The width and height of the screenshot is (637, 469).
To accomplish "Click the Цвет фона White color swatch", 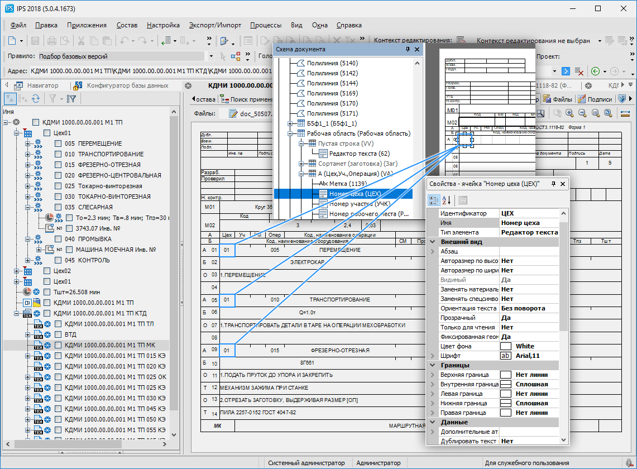I will tap(506, 346).
